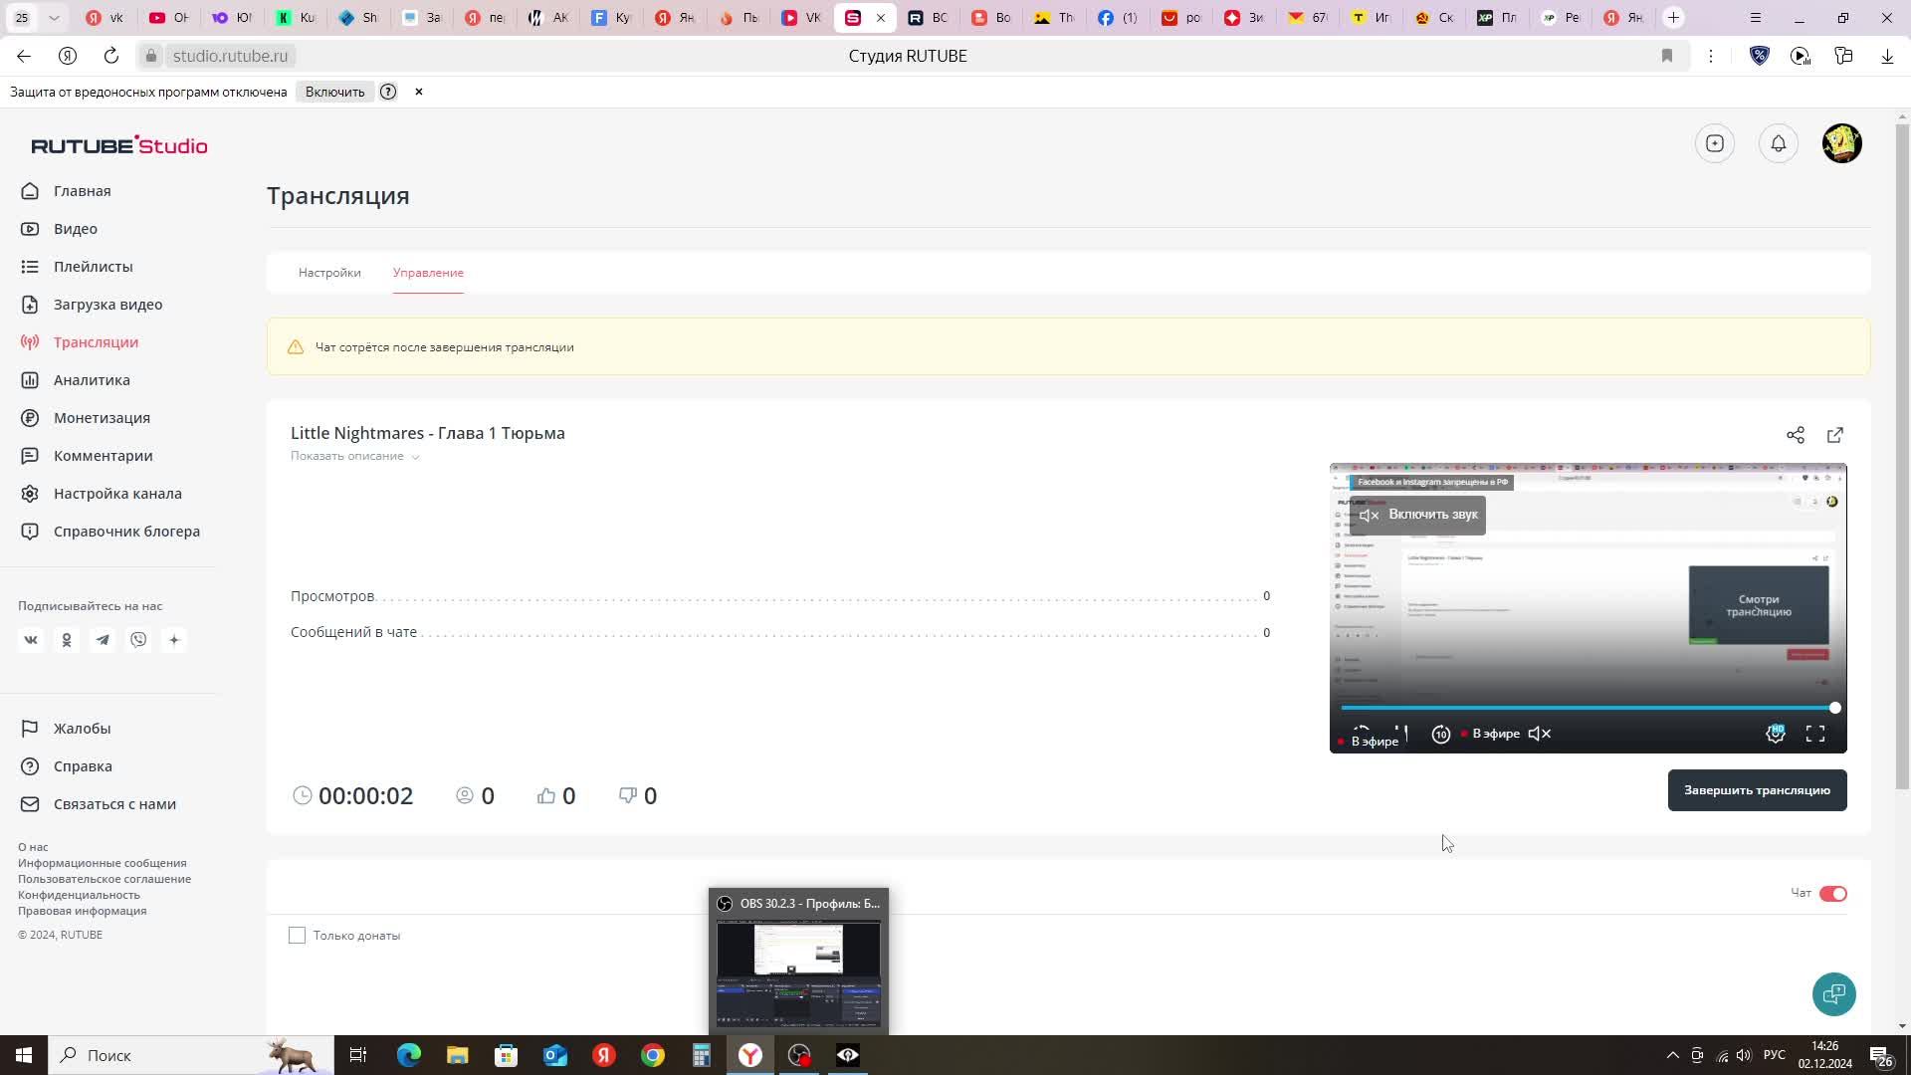Click the OBS window preview thumbnail

click(798, 973)
